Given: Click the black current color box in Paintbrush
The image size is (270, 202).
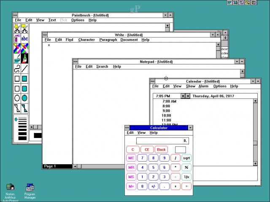Looking at the screenshot, I should click(x=38, y=136).
